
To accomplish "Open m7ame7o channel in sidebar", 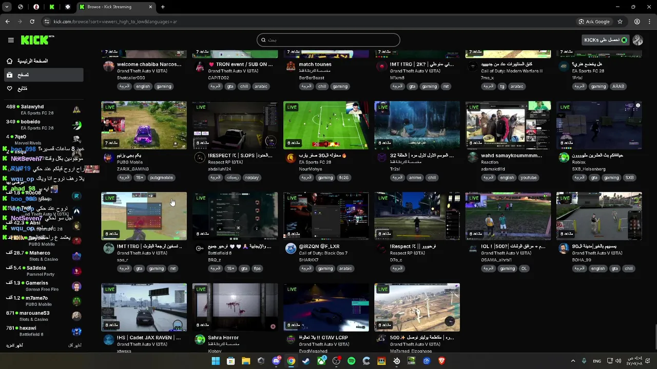I will 43,301.
